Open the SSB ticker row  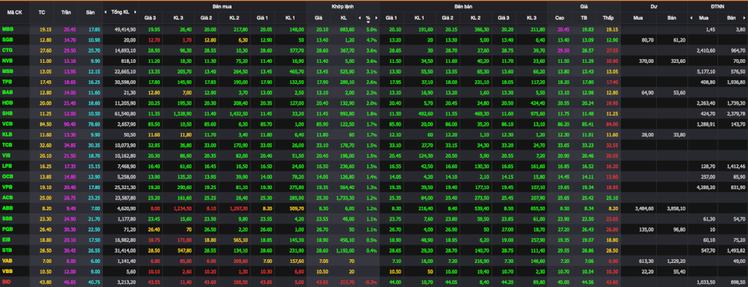pyautogui.click(x=374, y=218)
